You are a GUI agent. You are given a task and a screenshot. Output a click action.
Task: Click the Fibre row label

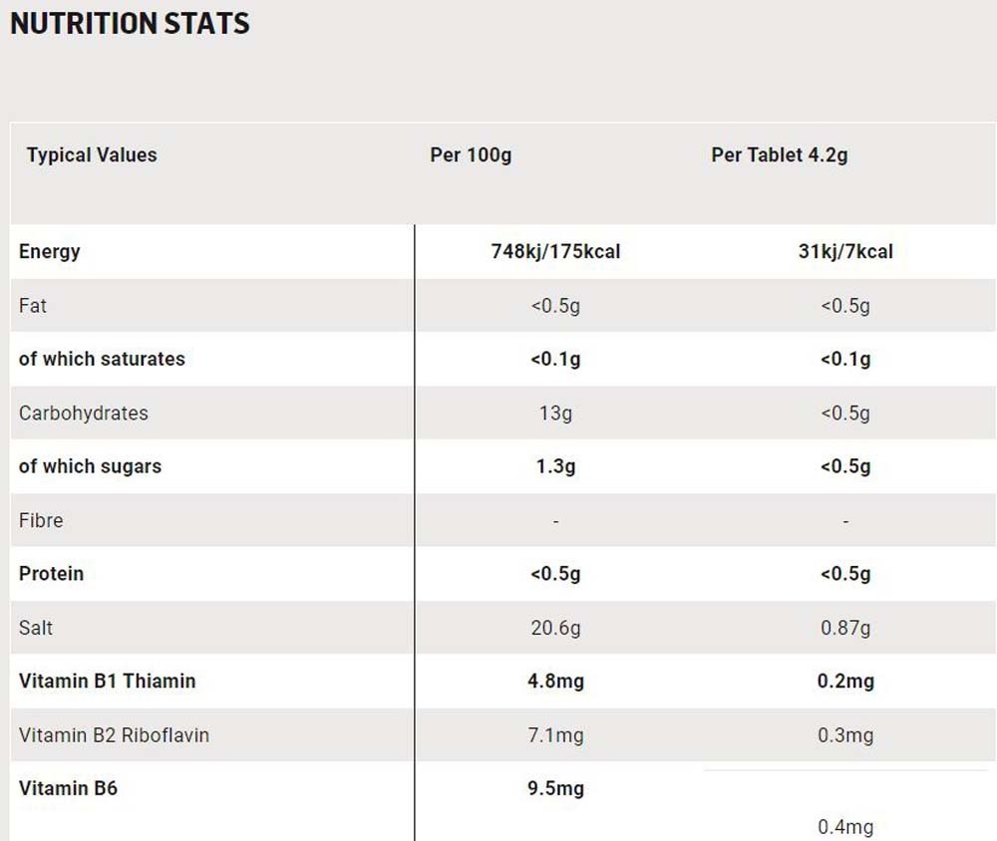[x=41, y=520]
